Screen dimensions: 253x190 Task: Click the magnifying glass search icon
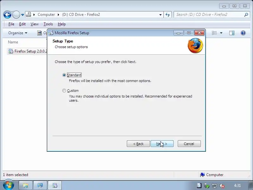246,15
